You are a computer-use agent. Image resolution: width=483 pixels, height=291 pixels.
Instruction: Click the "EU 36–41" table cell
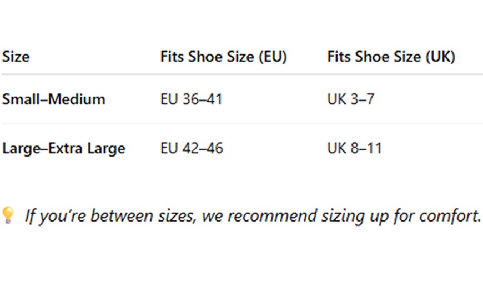[191, 99]
